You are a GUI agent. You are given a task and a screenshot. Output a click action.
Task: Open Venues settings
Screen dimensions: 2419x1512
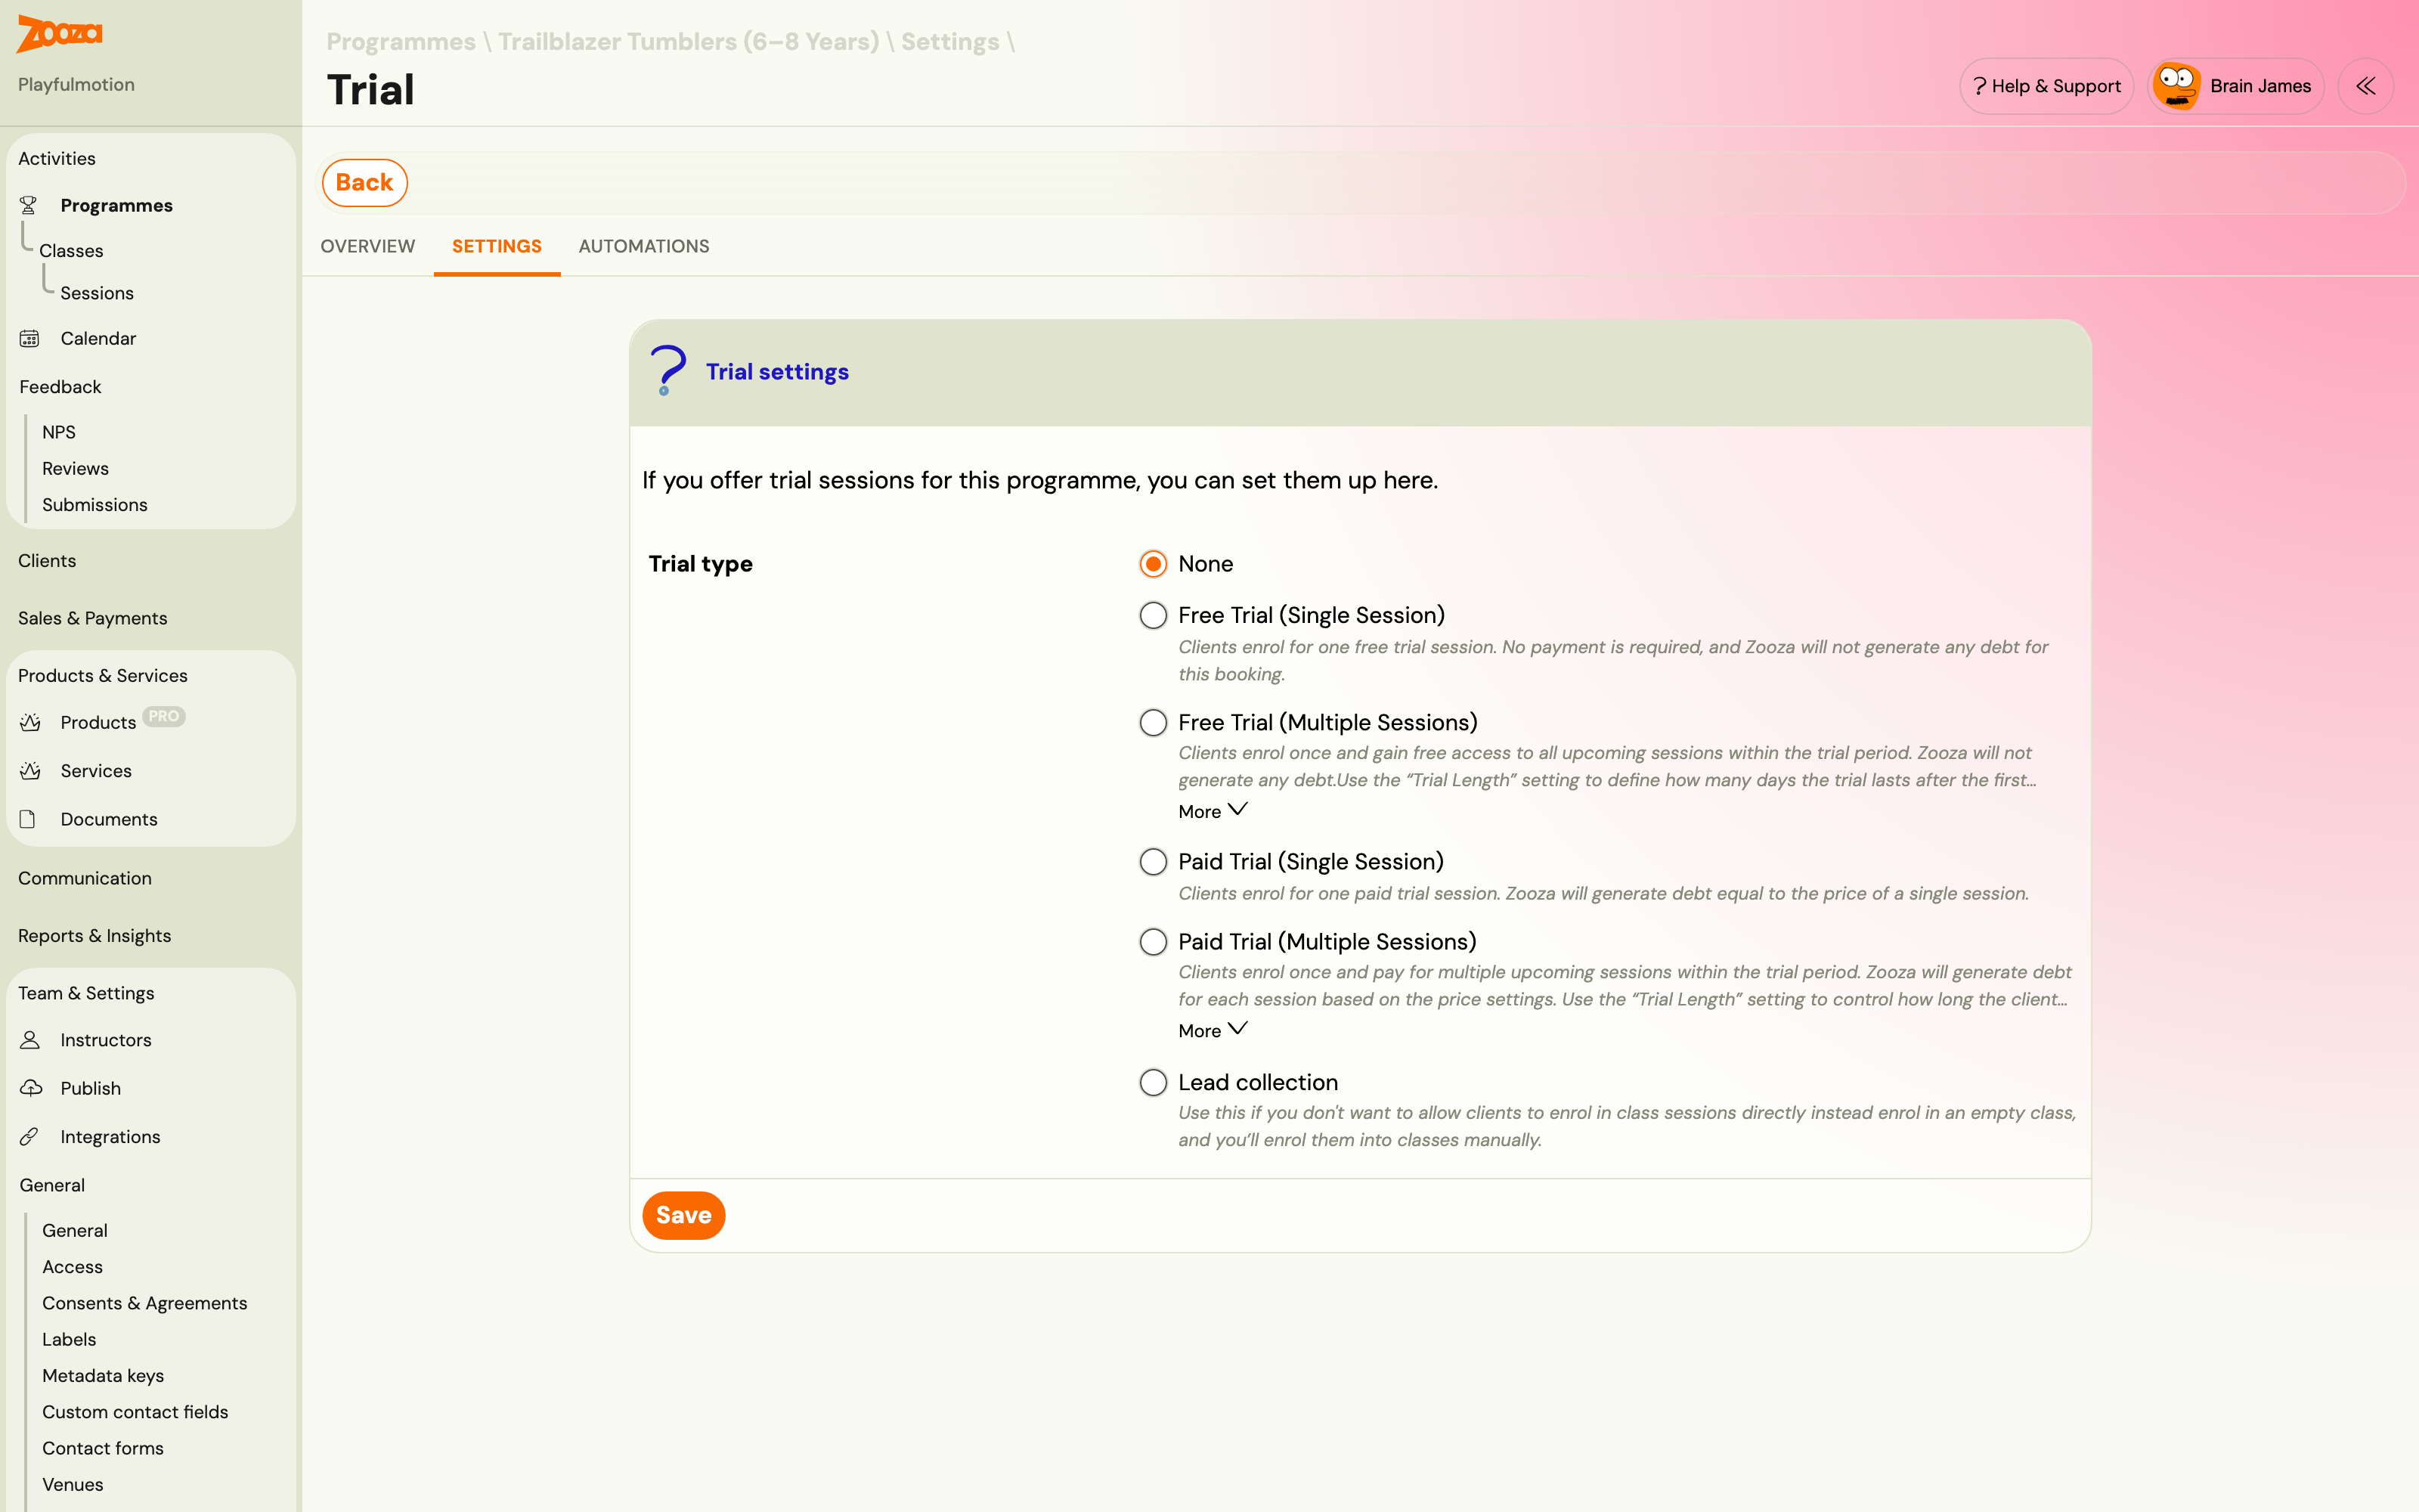tap(73, 1485)
